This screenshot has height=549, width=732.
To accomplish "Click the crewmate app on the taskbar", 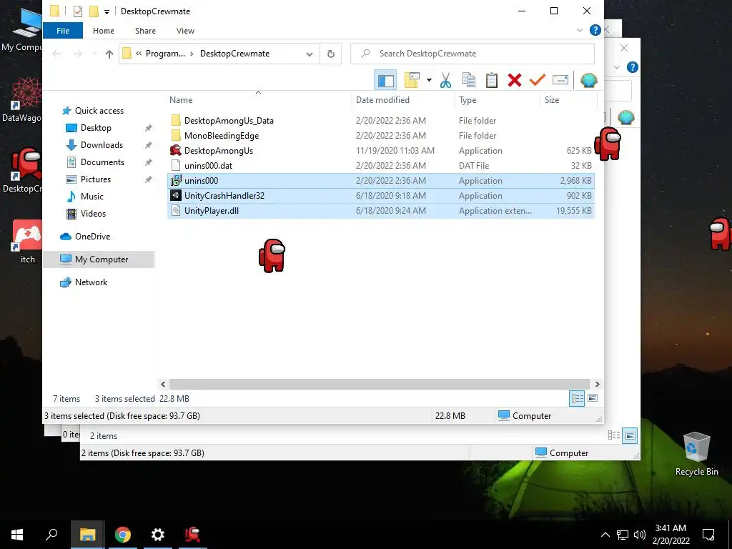I will coord(192,535).
